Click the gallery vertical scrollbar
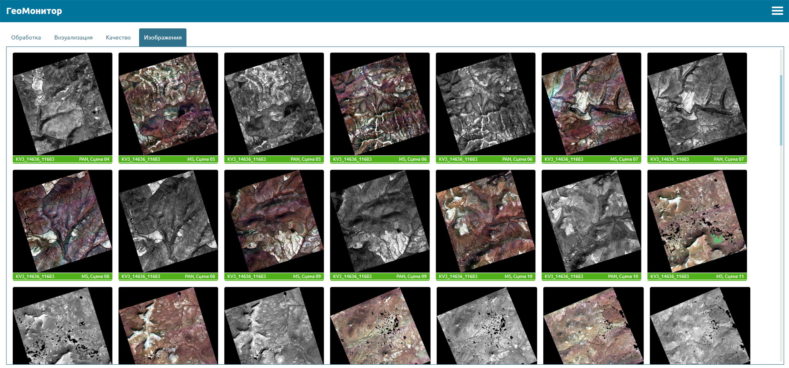 pyautogui.click(x=781, y=110)
